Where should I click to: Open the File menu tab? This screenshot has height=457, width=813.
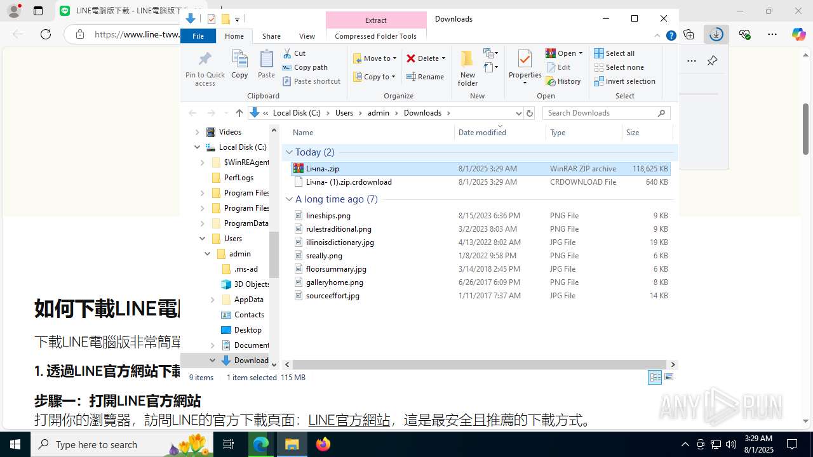[198, 36]
